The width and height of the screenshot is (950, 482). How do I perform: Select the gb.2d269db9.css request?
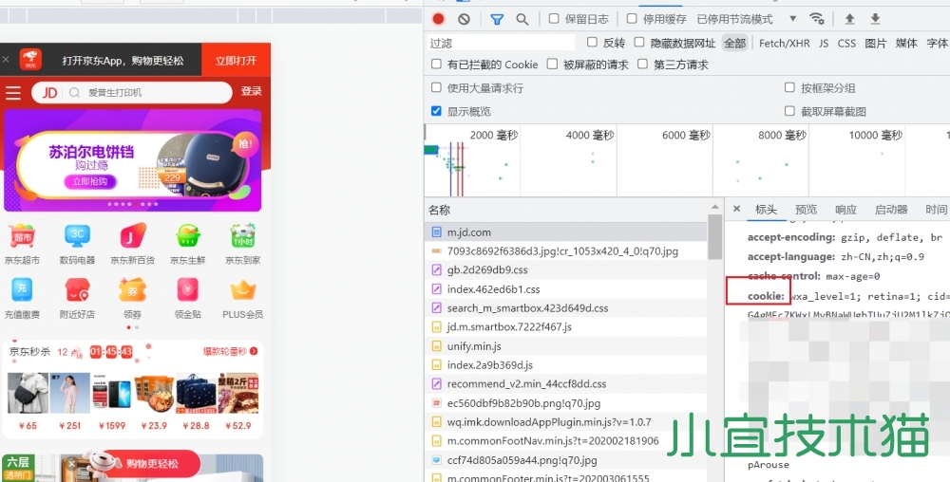coord(566,269)
